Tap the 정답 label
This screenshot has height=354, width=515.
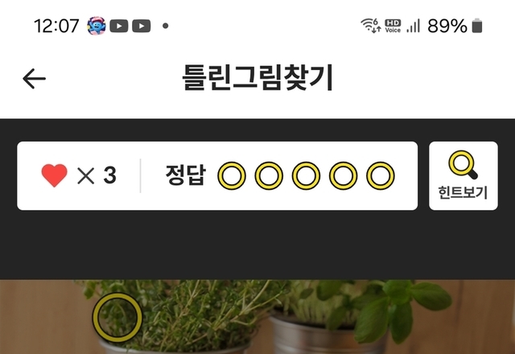(x=186, y=175)
